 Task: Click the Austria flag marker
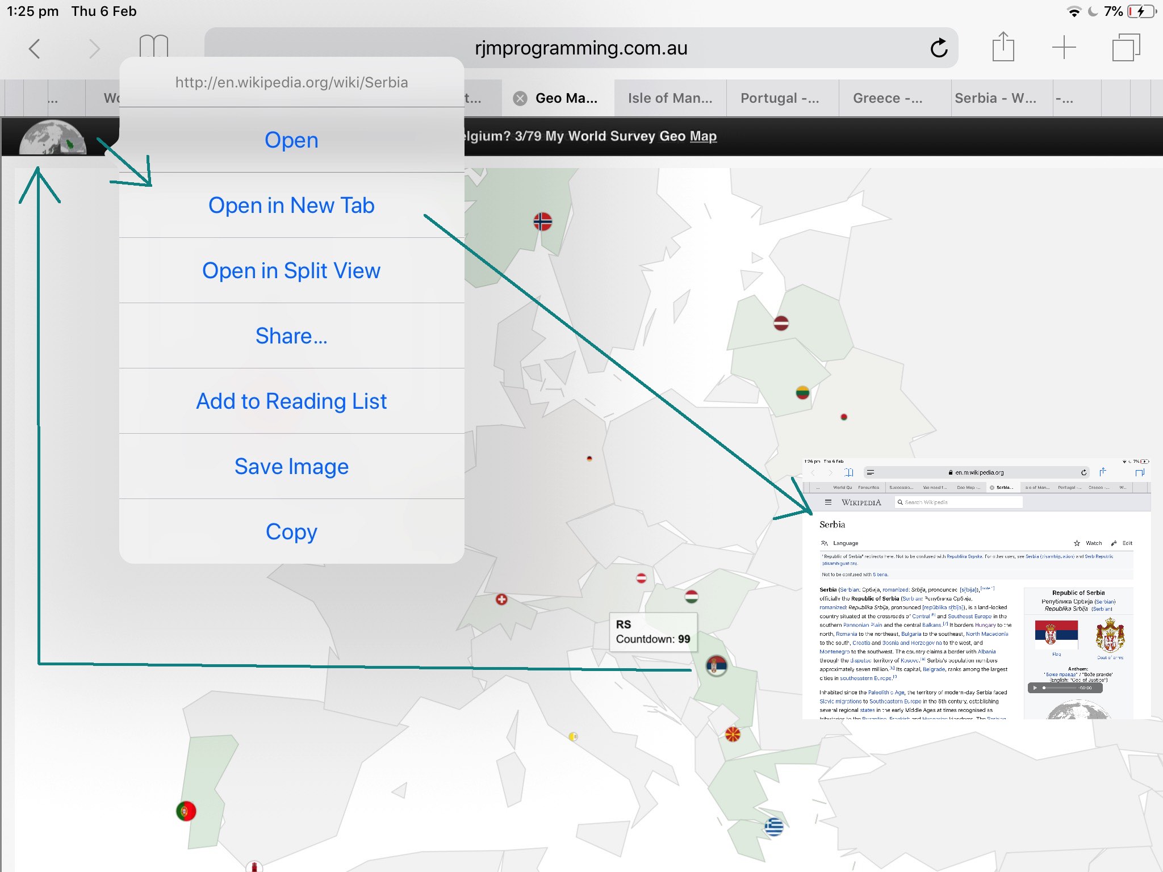(641, 578)
